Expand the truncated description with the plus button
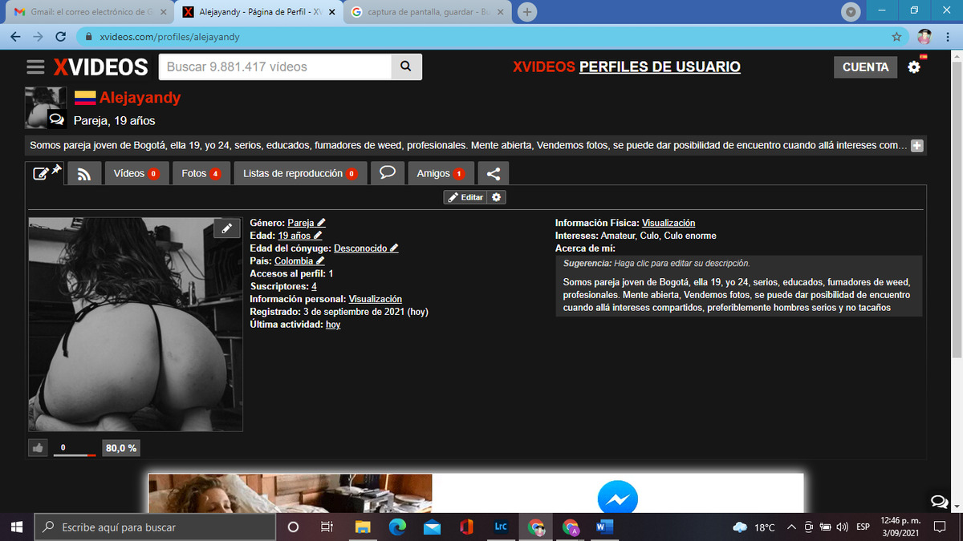 (x=917, y=146)
